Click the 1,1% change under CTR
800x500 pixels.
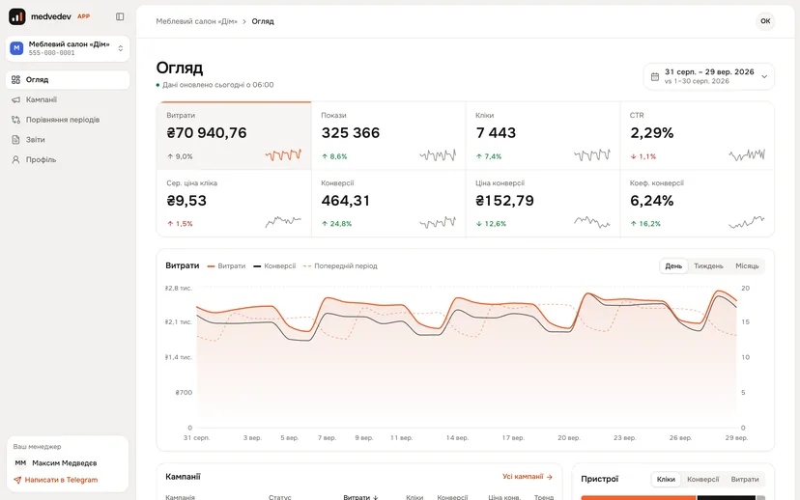pyautogui.click(x=643, y=156)
